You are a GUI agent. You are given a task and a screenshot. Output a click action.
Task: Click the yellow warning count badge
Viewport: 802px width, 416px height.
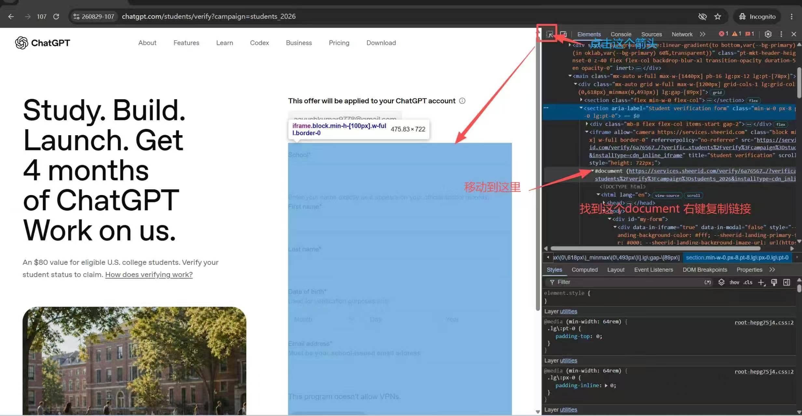point(737,34)
